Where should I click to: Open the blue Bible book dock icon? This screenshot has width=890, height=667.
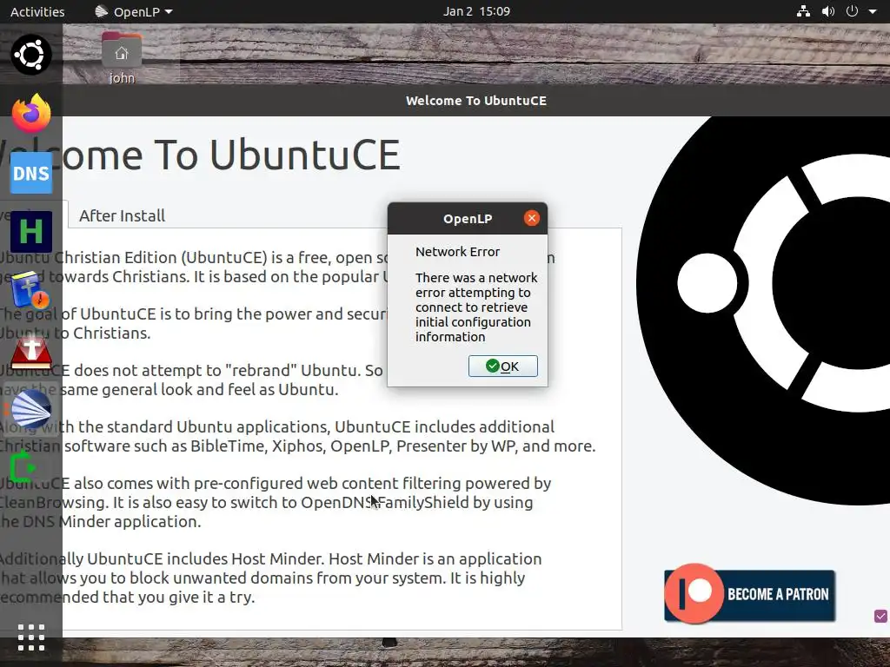tap(30, 290)
